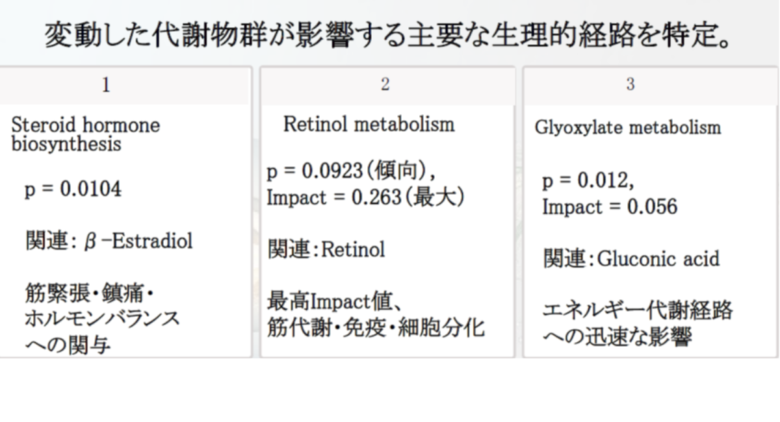780x422 pixels.
Task: Select the p = 0.012 value
Action: coord(588,182)
